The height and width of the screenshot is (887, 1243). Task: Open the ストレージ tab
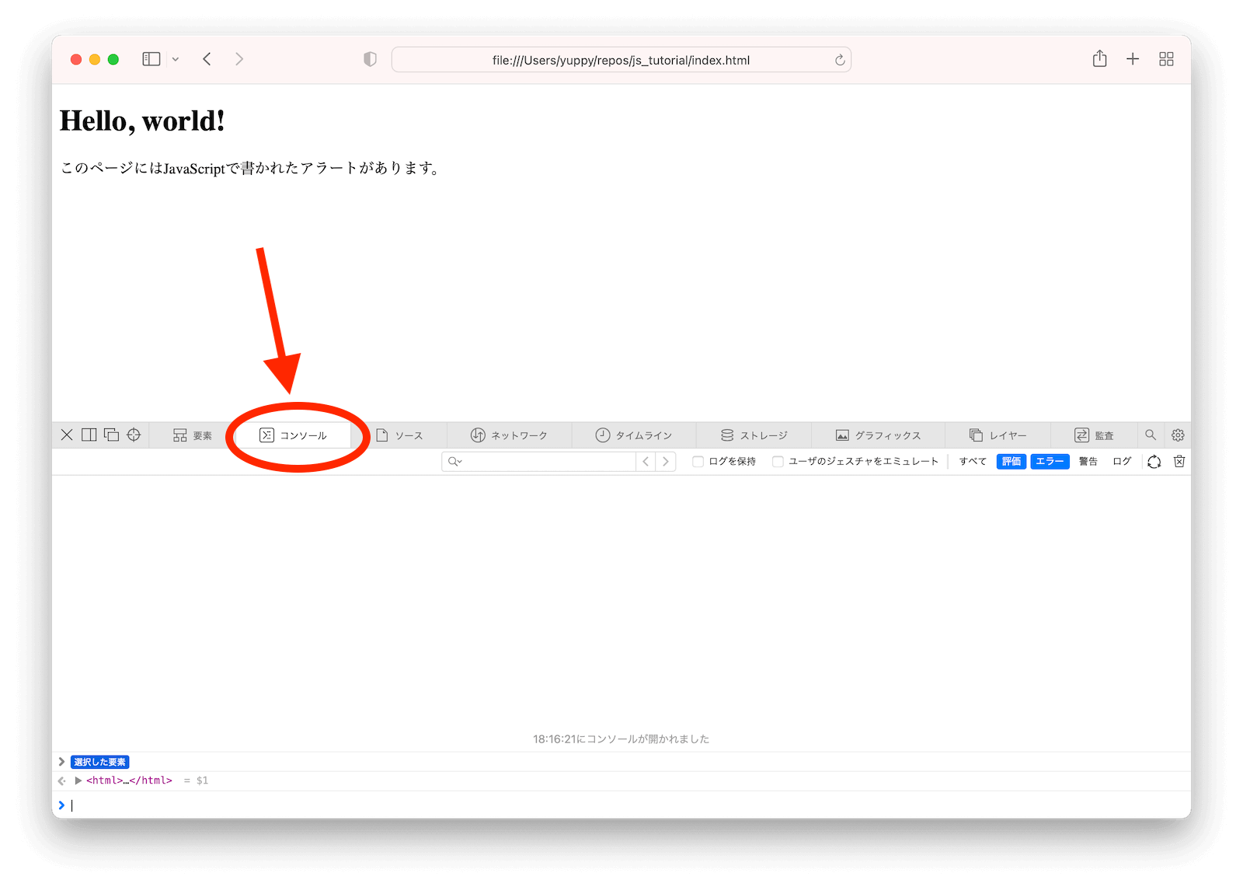click(754, 435)
